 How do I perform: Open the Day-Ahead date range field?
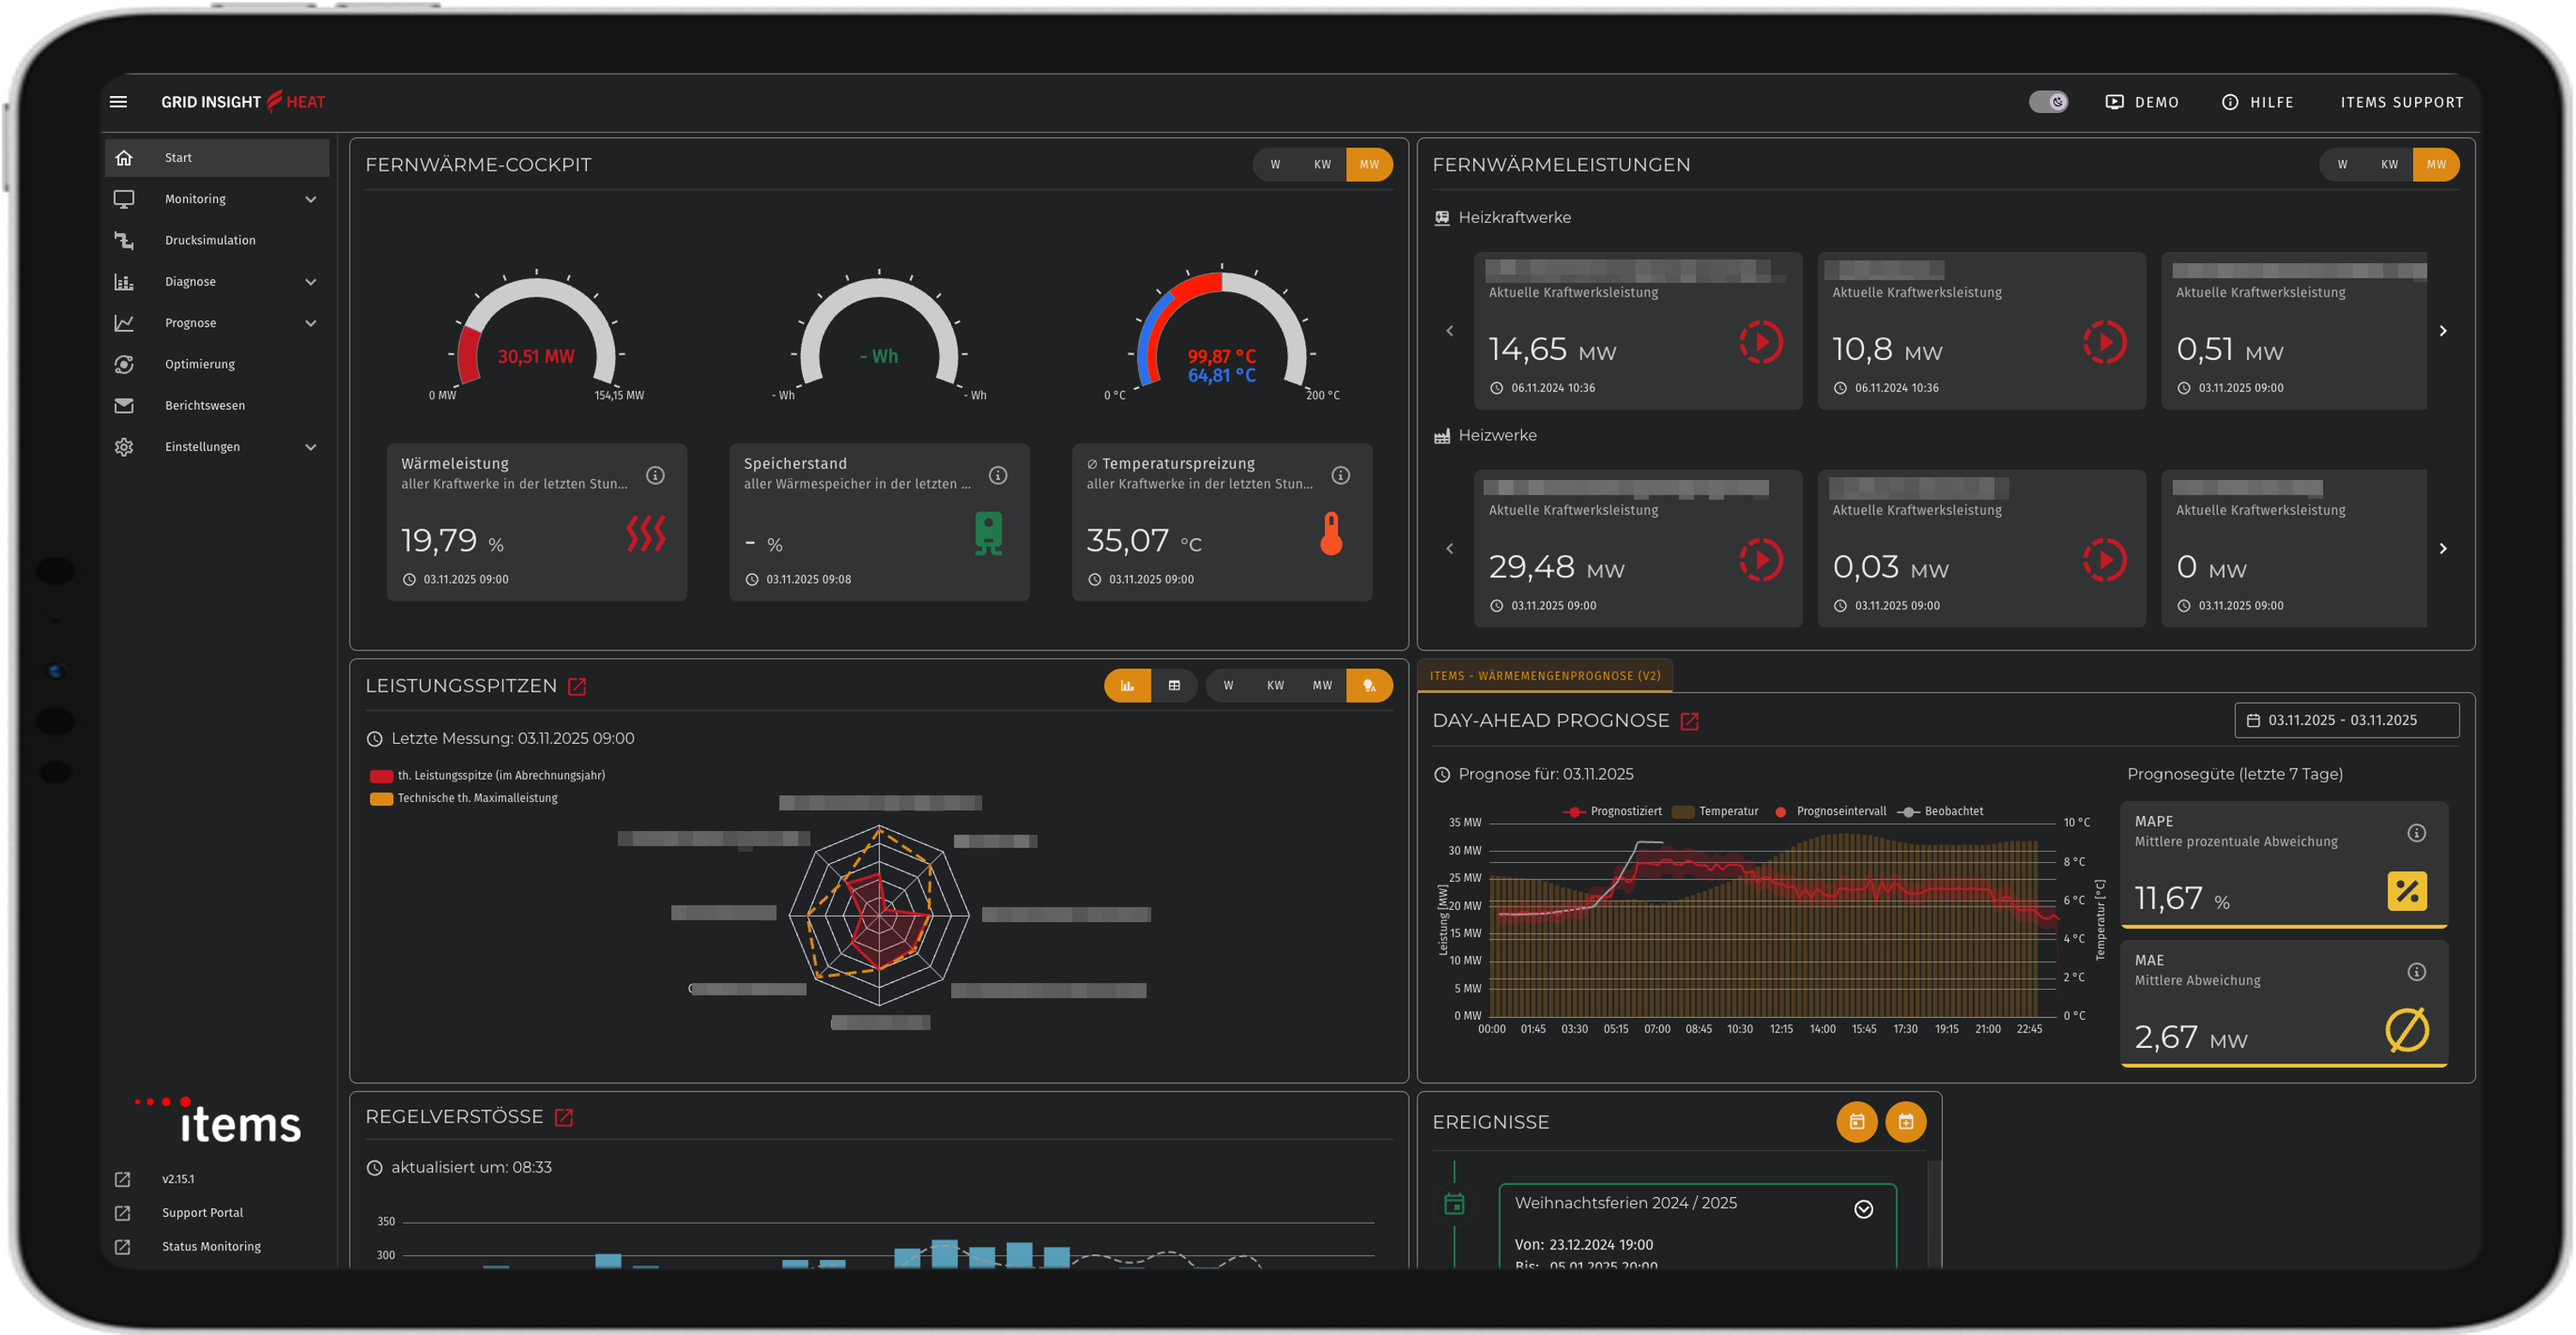tap(2346, 720)
